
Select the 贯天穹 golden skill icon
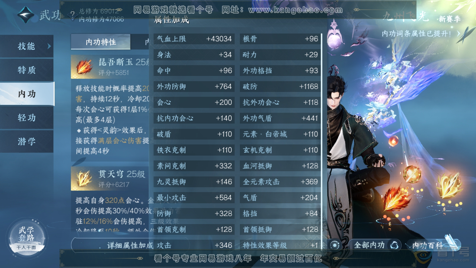84,178
